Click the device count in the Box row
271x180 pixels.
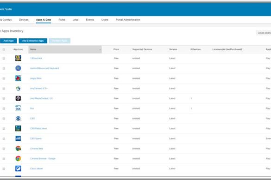click(x=191, y=108)
